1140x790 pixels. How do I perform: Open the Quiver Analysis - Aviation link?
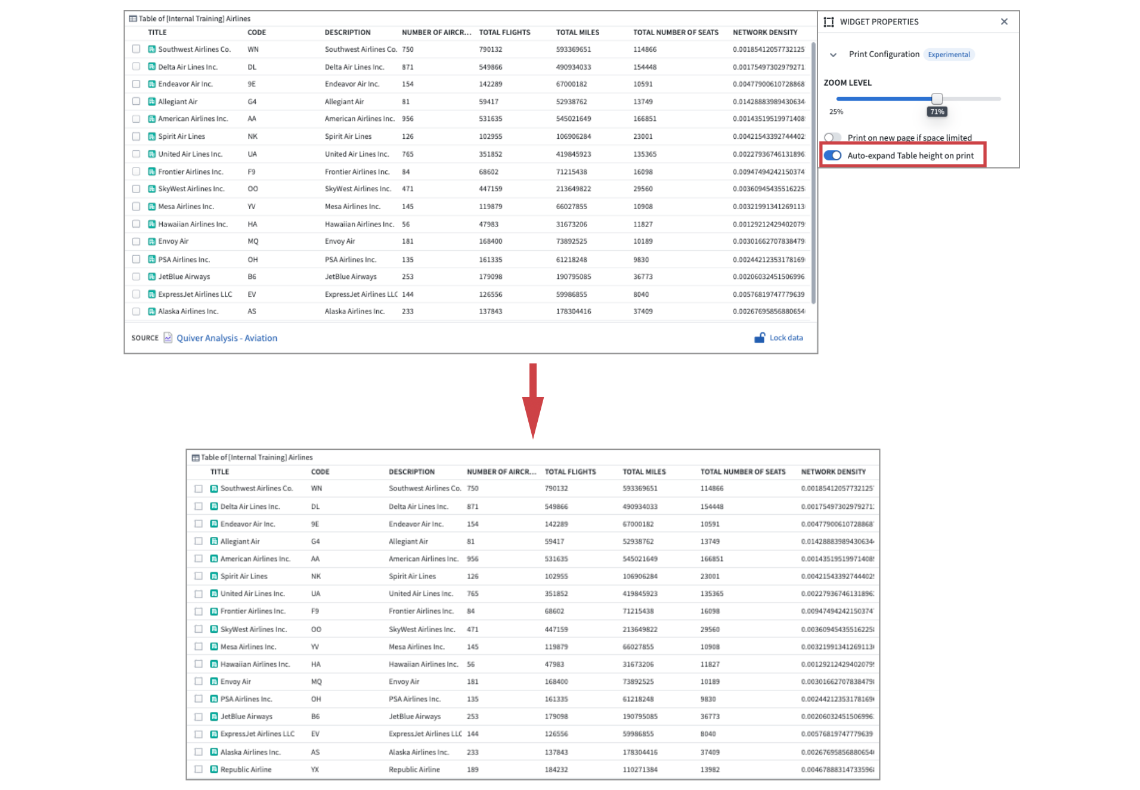click(227, 338)
